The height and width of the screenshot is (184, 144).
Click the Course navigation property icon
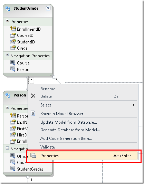13,63
